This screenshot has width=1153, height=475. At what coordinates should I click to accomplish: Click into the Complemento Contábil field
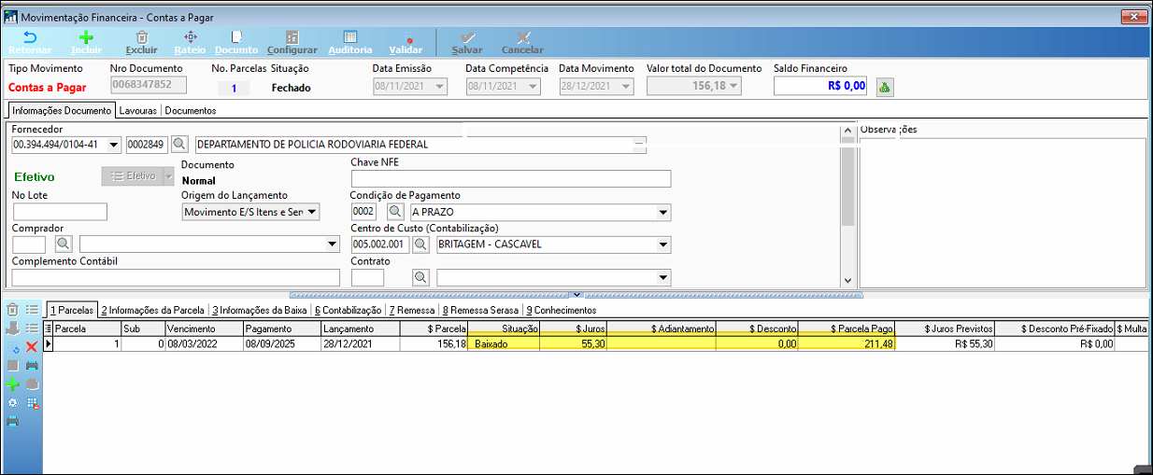click(x=176, y=277)
